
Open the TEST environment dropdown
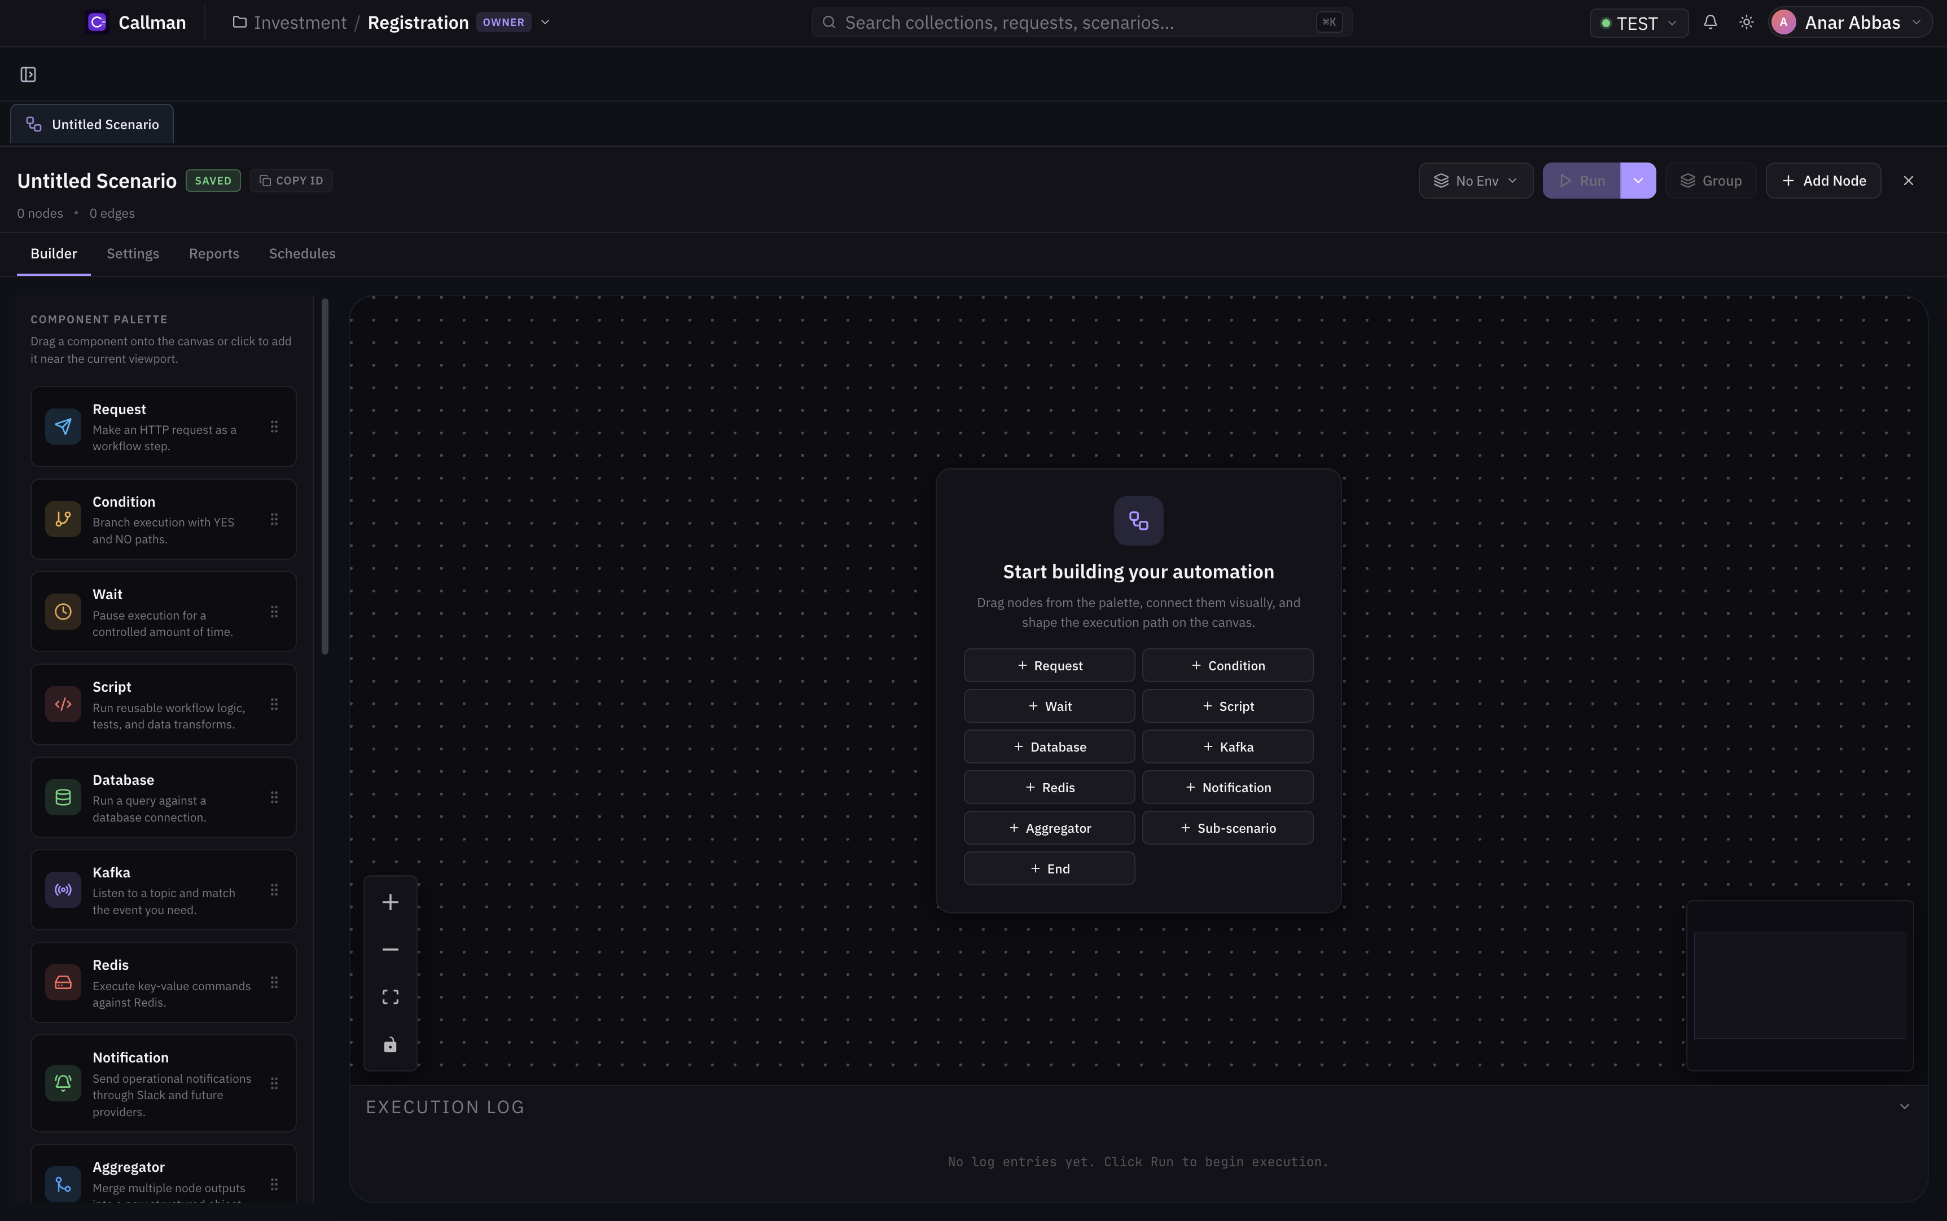(1638, 23)
